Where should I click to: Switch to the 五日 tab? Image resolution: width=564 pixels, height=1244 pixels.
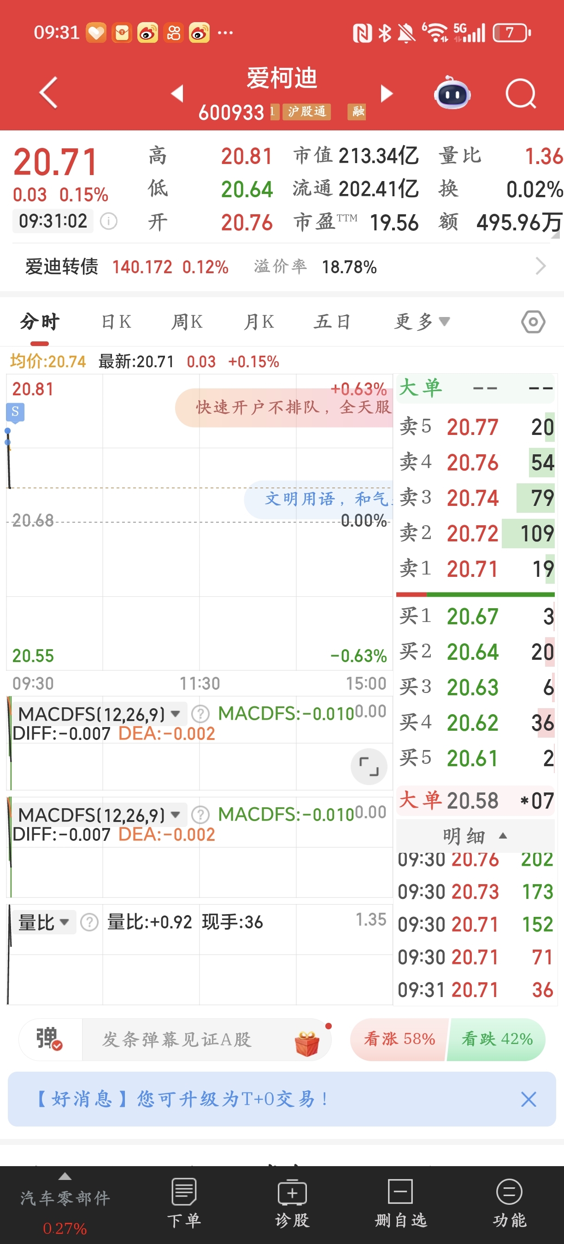pyautogui.click(x=332, y=322)
